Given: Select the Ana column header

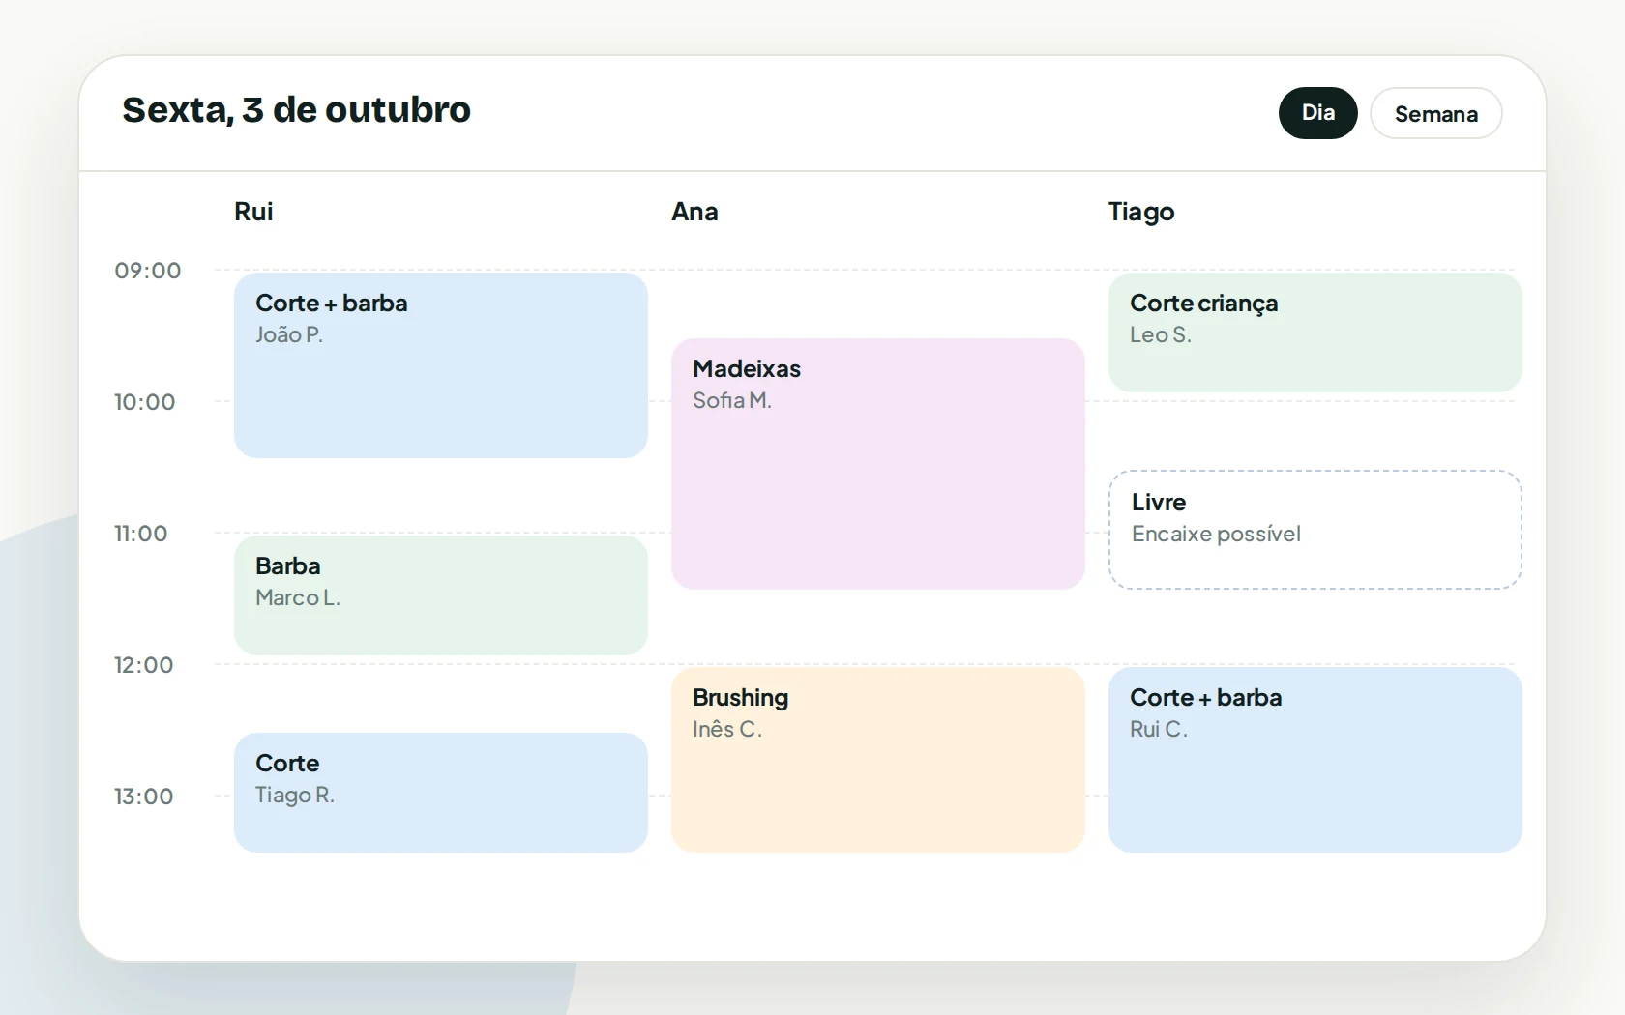Looking at the screenshot, I should [x=694, y=212].
